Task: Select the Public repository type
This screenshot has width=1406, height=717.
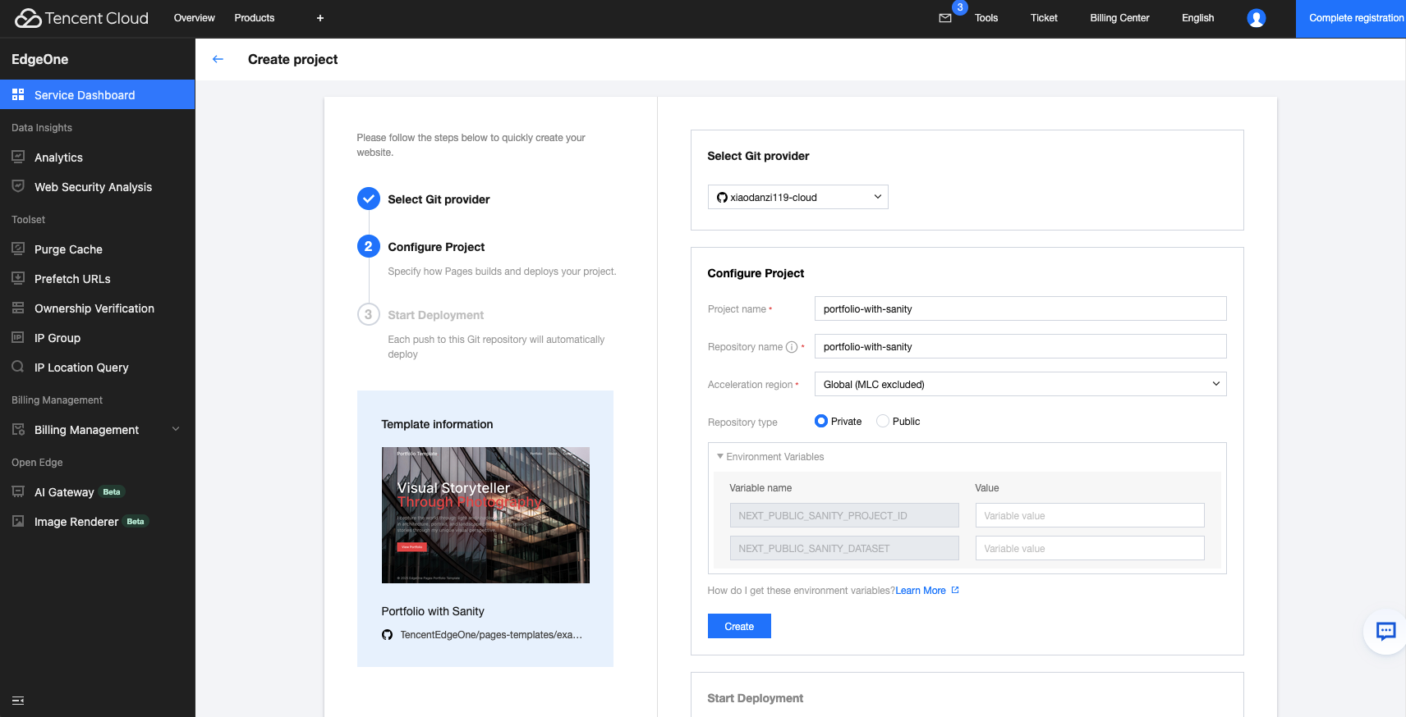Action: click(x=883, y=422)
